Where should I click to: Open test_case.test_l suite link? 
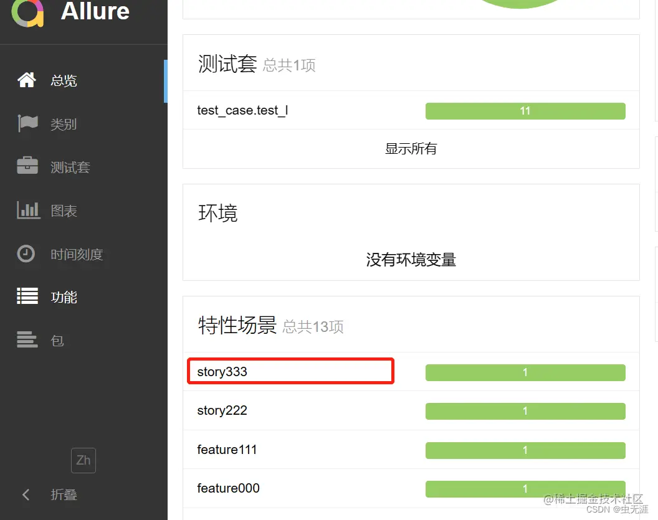[x=242, y=110]
